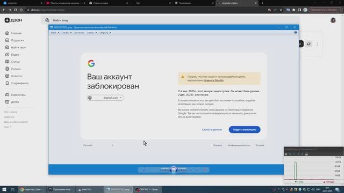Open the Запись menu in Photo Viewer
This screenshot has height=193, width=344.
pos(92,33)
